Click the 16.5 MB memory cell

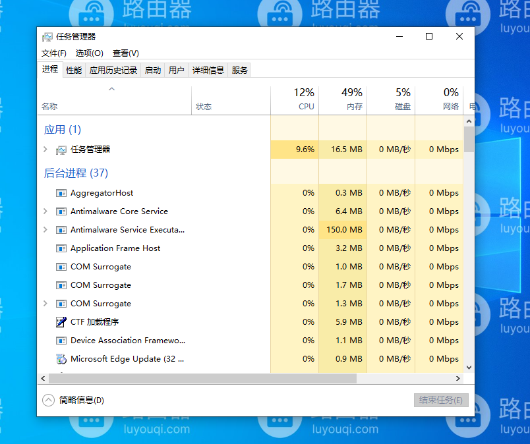(x=343, y=150)
